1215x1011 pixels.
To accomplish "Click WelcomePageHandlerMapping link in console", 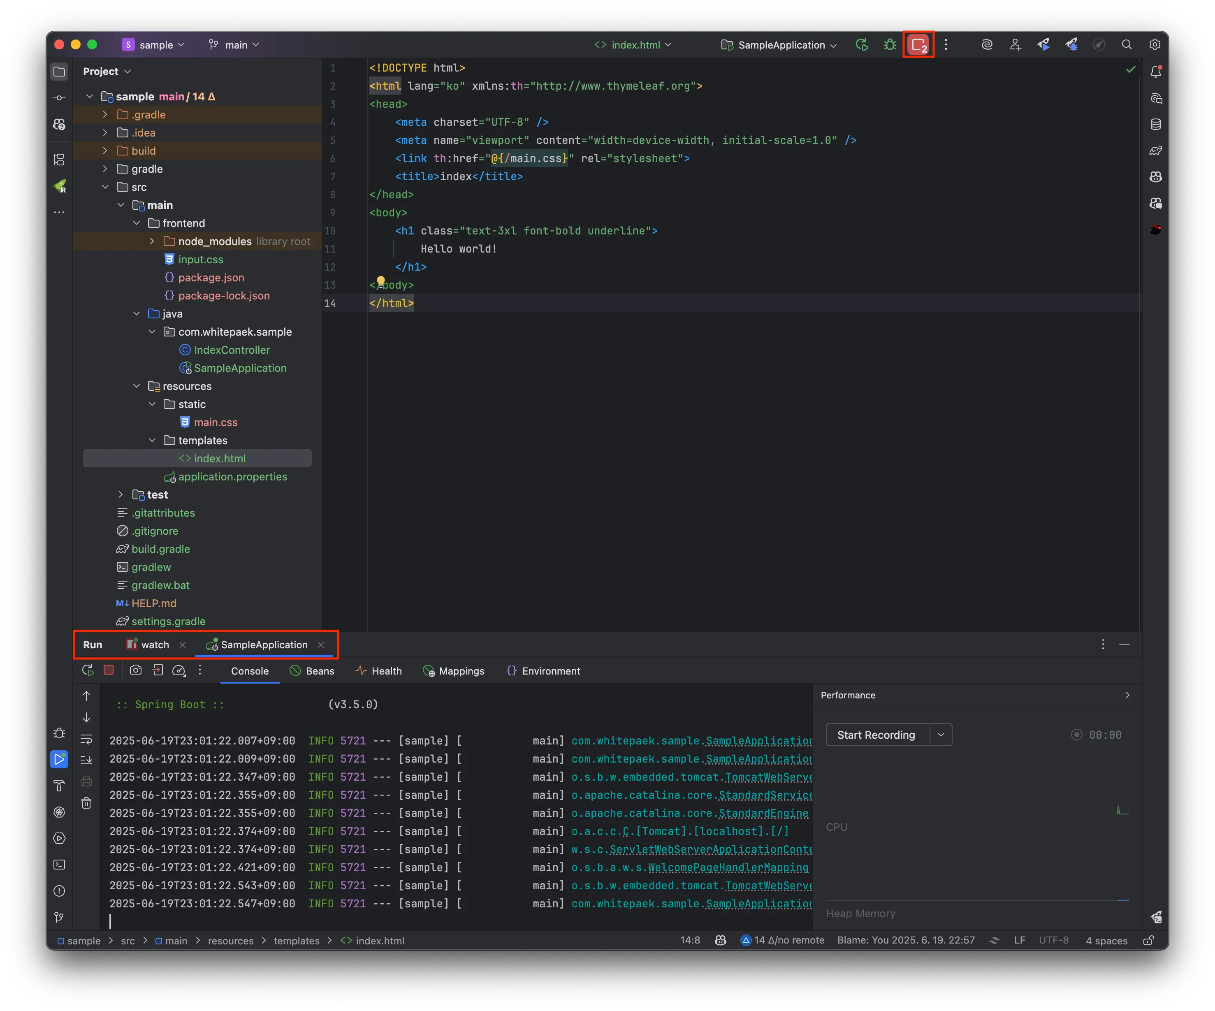I will click(728, 867).
